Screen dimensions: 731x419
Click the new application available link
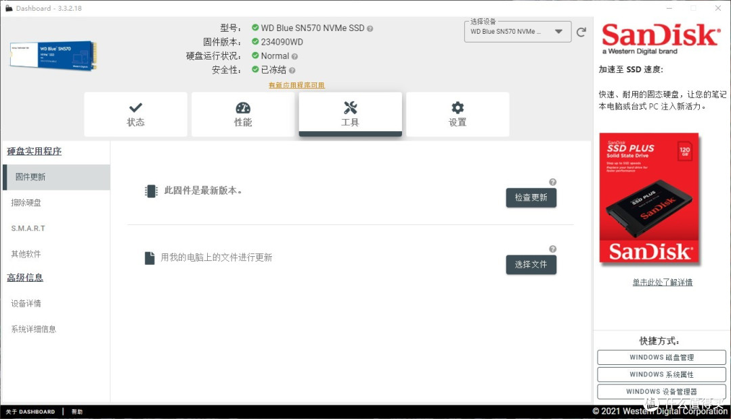point(296,85)
